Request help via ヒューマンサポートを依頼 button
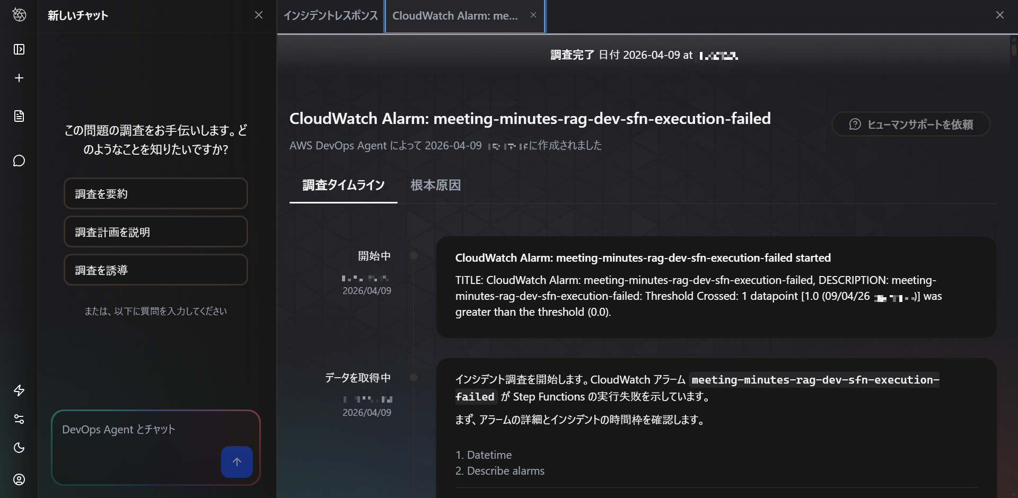 [911, 125]
